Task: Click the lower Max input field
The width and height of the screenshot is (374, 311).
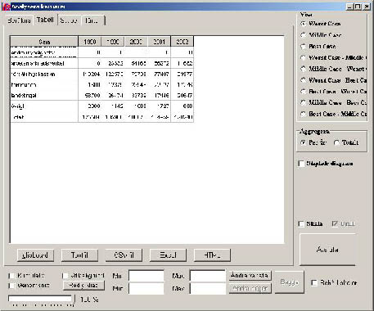Action: point(208,288)
